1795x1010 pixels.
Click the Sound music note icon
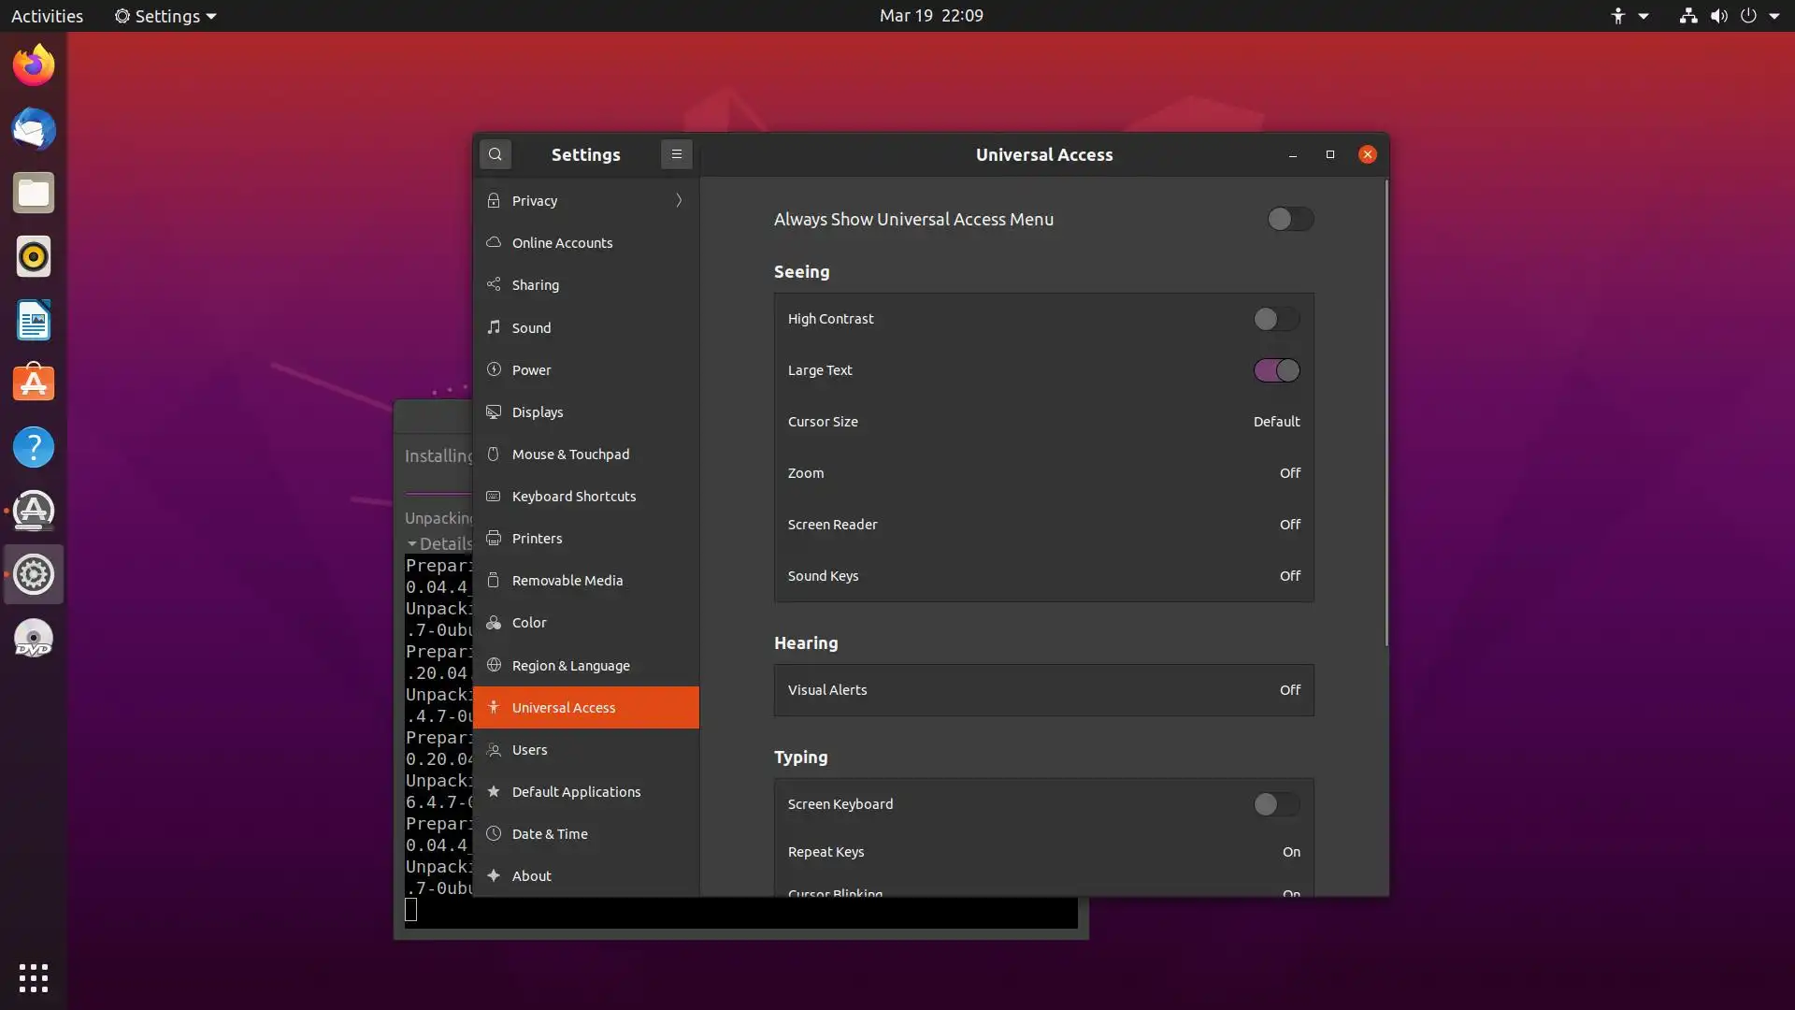tap(494, 327)
